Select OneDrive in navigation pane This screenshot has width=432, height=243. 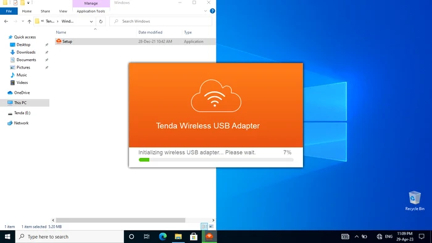point(22,93)
